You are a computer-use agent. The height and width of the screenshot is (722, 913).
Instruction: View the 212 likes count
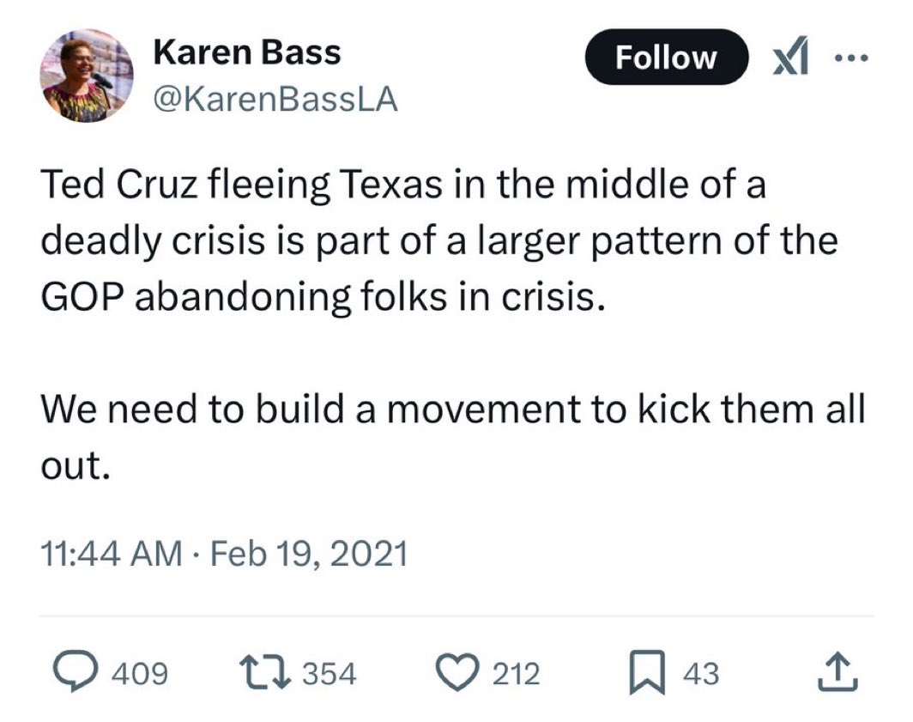[516, 674]
